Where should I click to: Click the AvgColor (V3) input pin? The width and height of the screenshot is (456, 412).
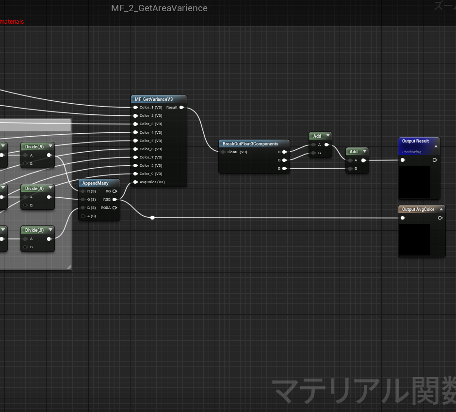point(135,182)
